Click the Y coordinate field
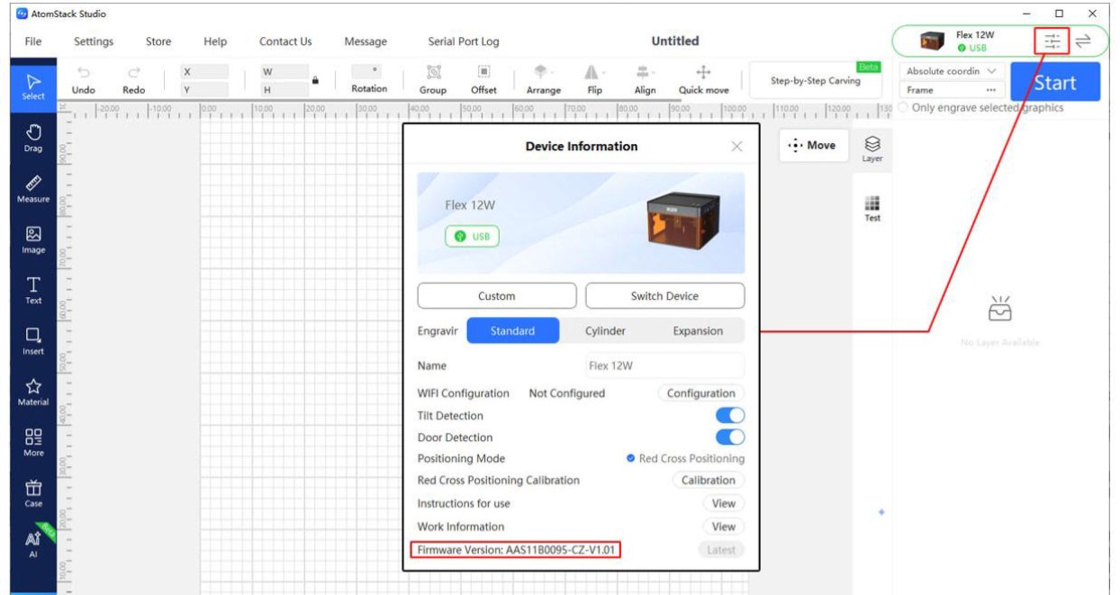The image size is (1120, 595). [x=205, y=89]
